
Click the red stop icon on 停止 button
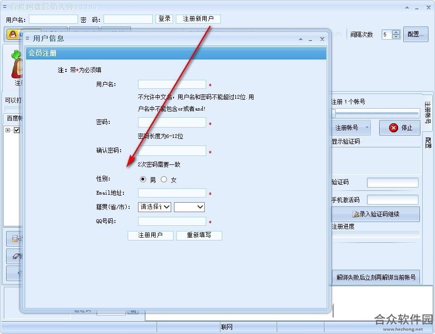point(393,128)
